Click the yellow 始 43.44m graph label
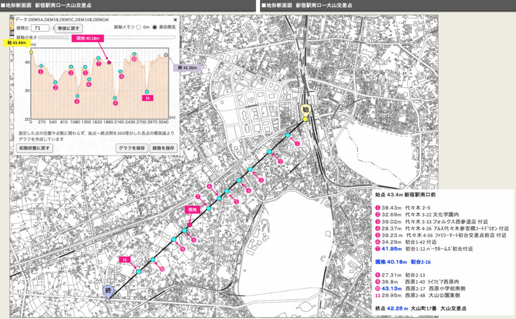The height and width of the screenshot is (319, 516). 17,43
